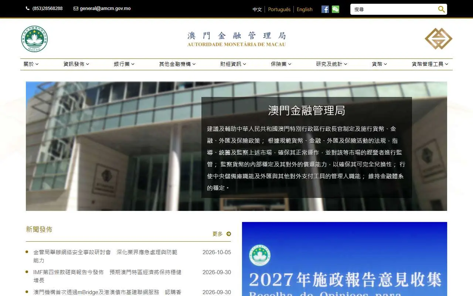This screenshot has height=296, width=473.
Task: Expand the 貨幣 menu
Action: coord(380,64)
